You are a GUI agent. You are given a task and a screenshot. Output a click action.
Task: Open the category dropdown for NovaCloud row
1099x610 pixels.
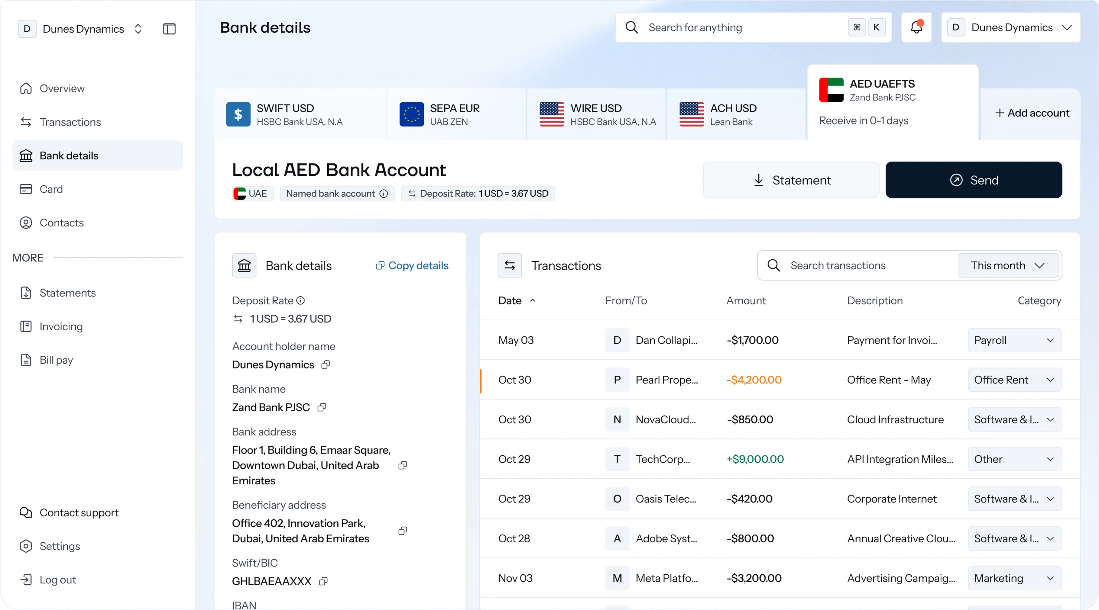point(1014,419)
